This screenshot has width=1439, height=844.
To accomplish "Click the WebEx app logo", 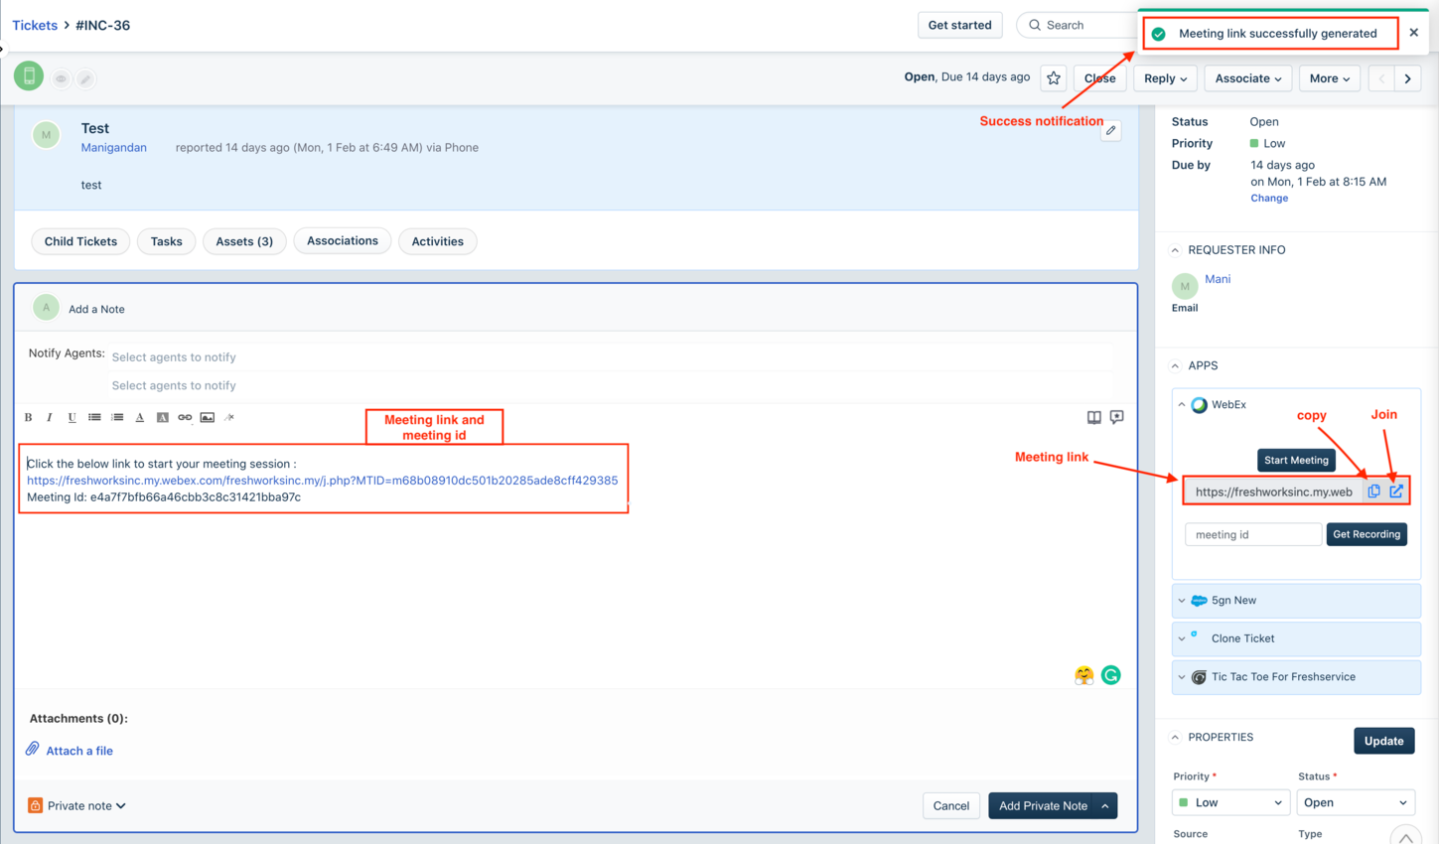I will (1200, 404).
